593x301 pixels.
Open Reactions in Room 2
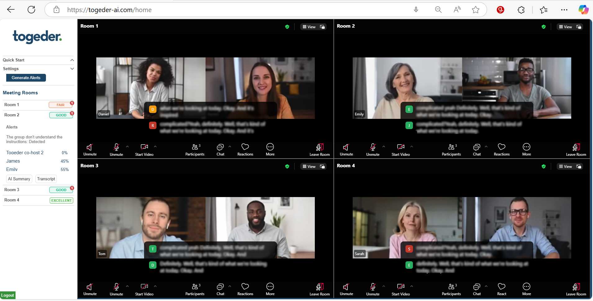click(502, 150)
